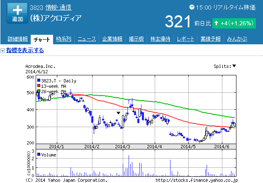Click the 2014/4 axis label
The image size is (263, 183).
(154, 147)
